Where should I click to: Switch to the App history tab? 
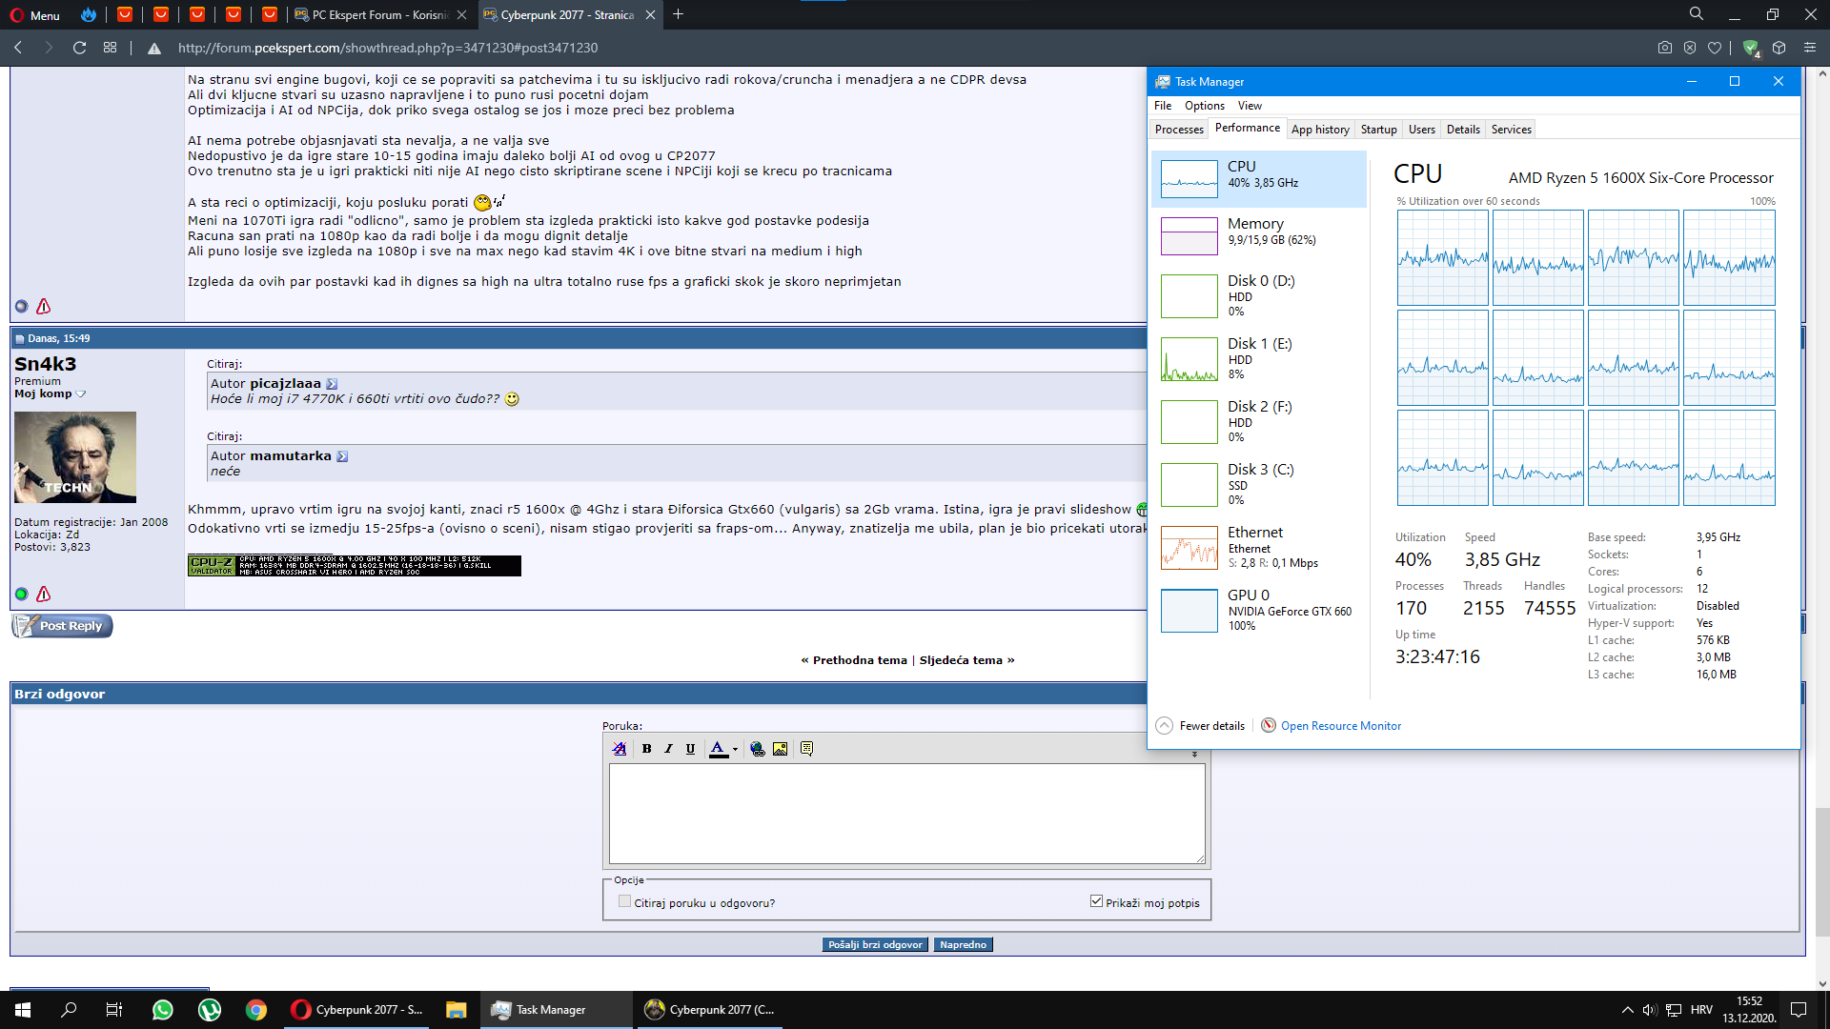tap(1319, 130)
